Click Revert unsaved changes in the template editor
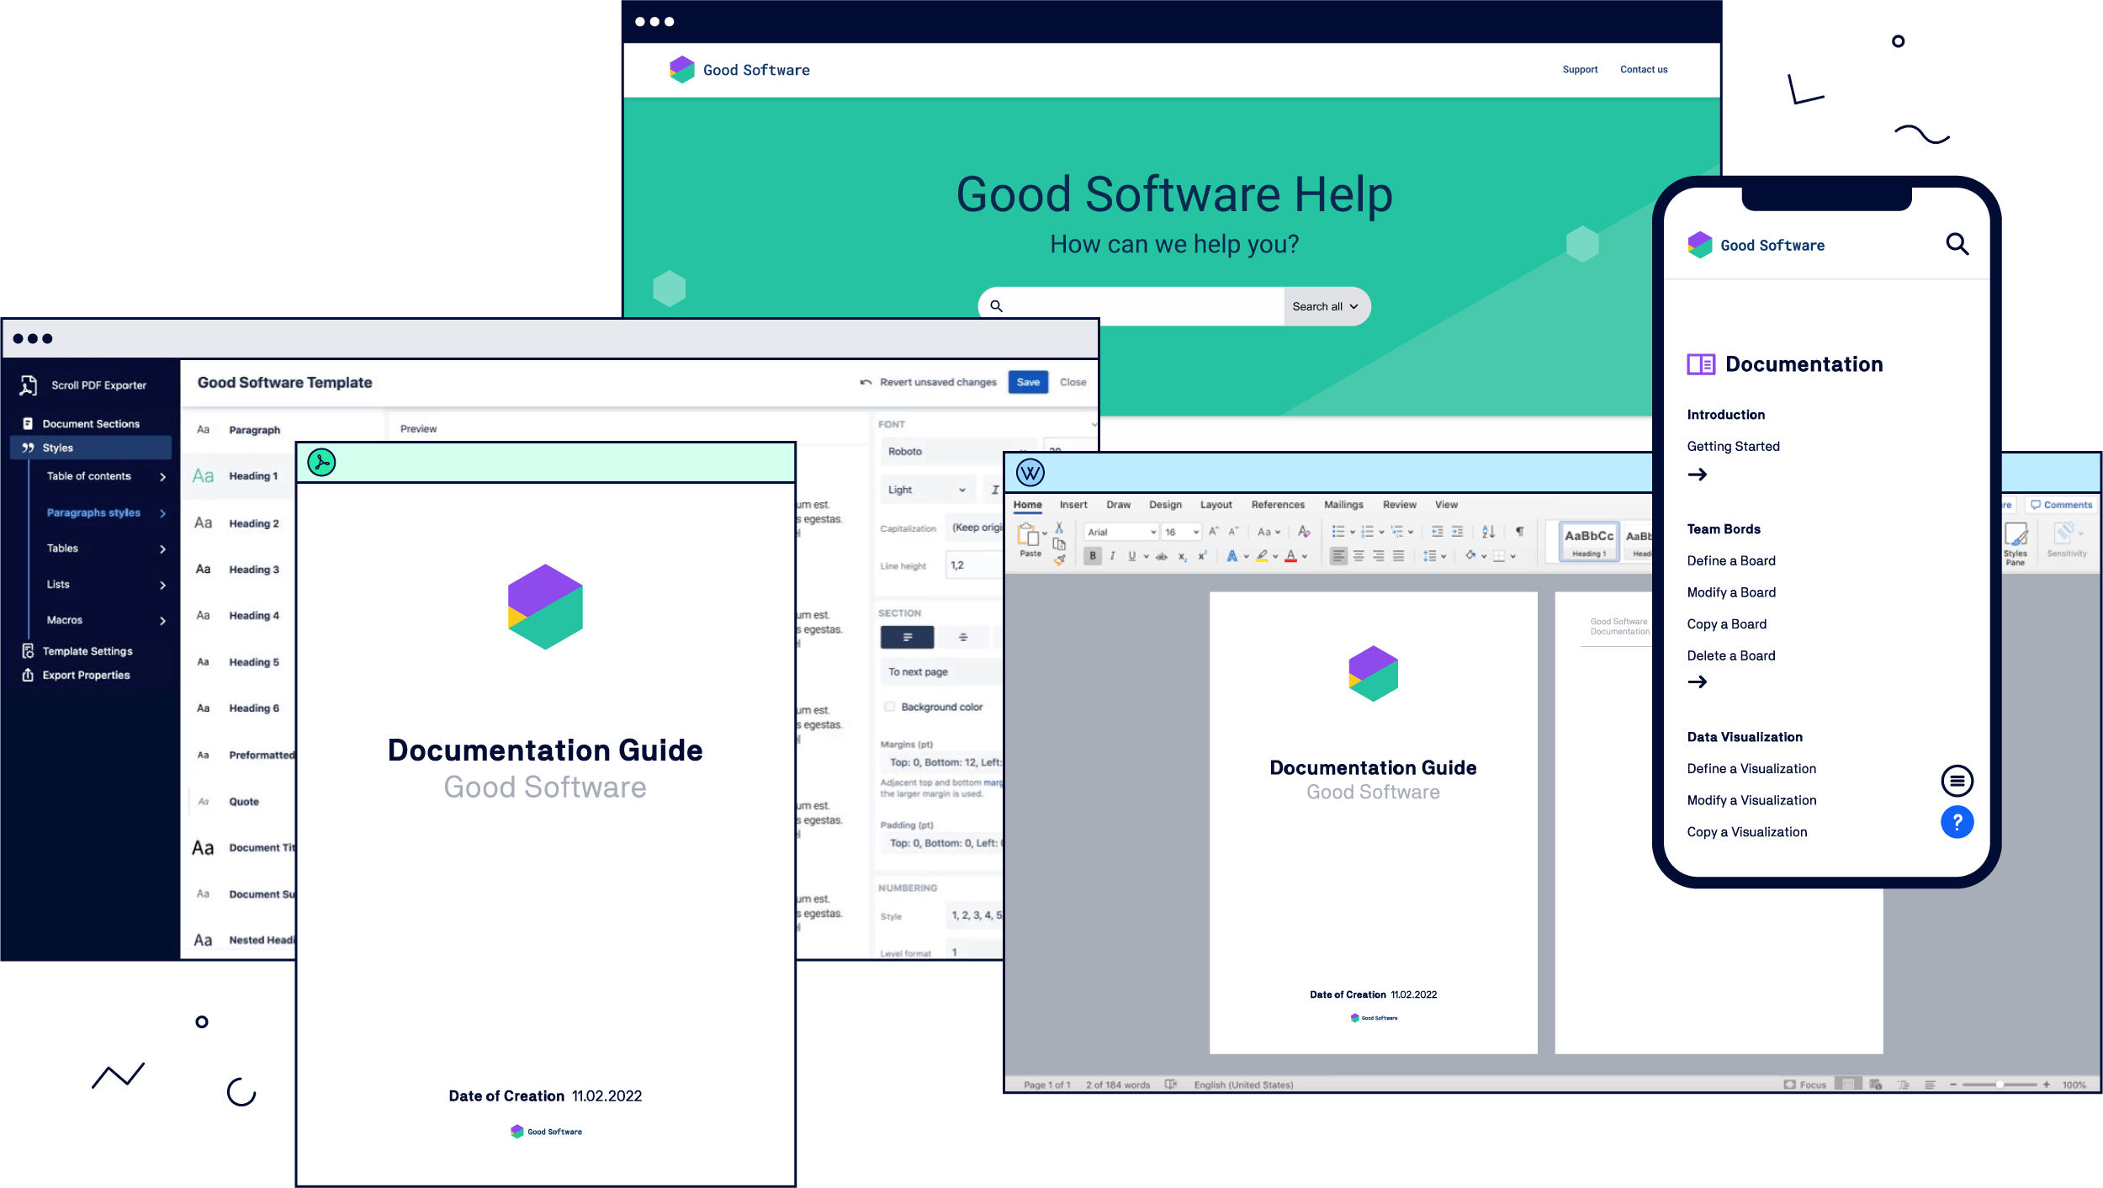 pyautogui.click(x=928, y=382)
